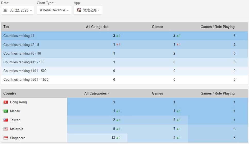
Task: Click the Macau flag icon
Action: pyautogui.click(x=6, y=111)
